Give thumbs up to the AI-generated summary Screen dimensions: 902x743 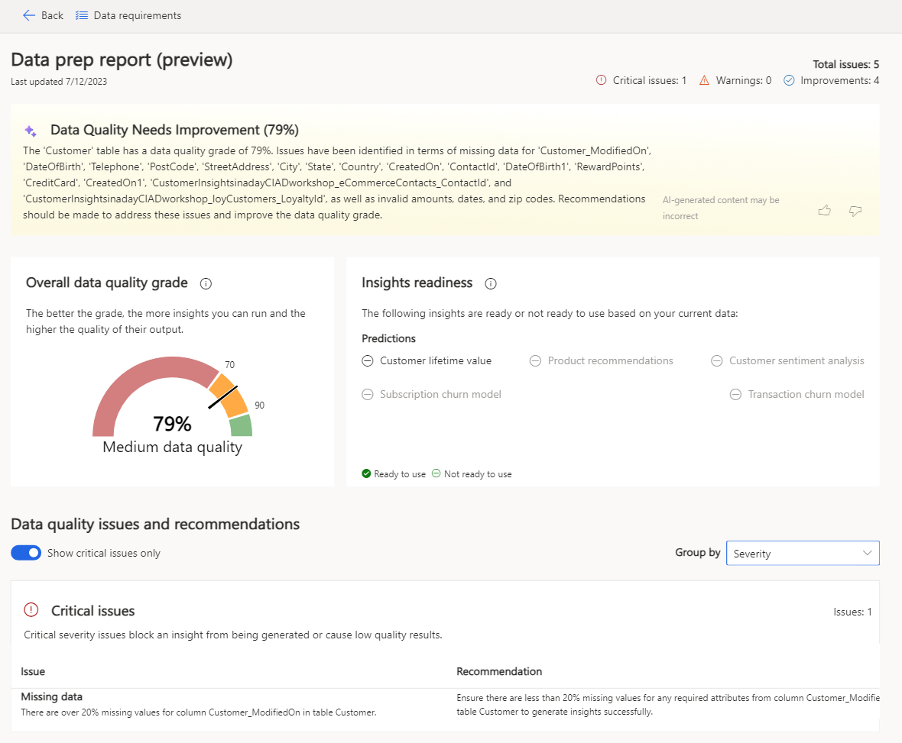point(824,211)
